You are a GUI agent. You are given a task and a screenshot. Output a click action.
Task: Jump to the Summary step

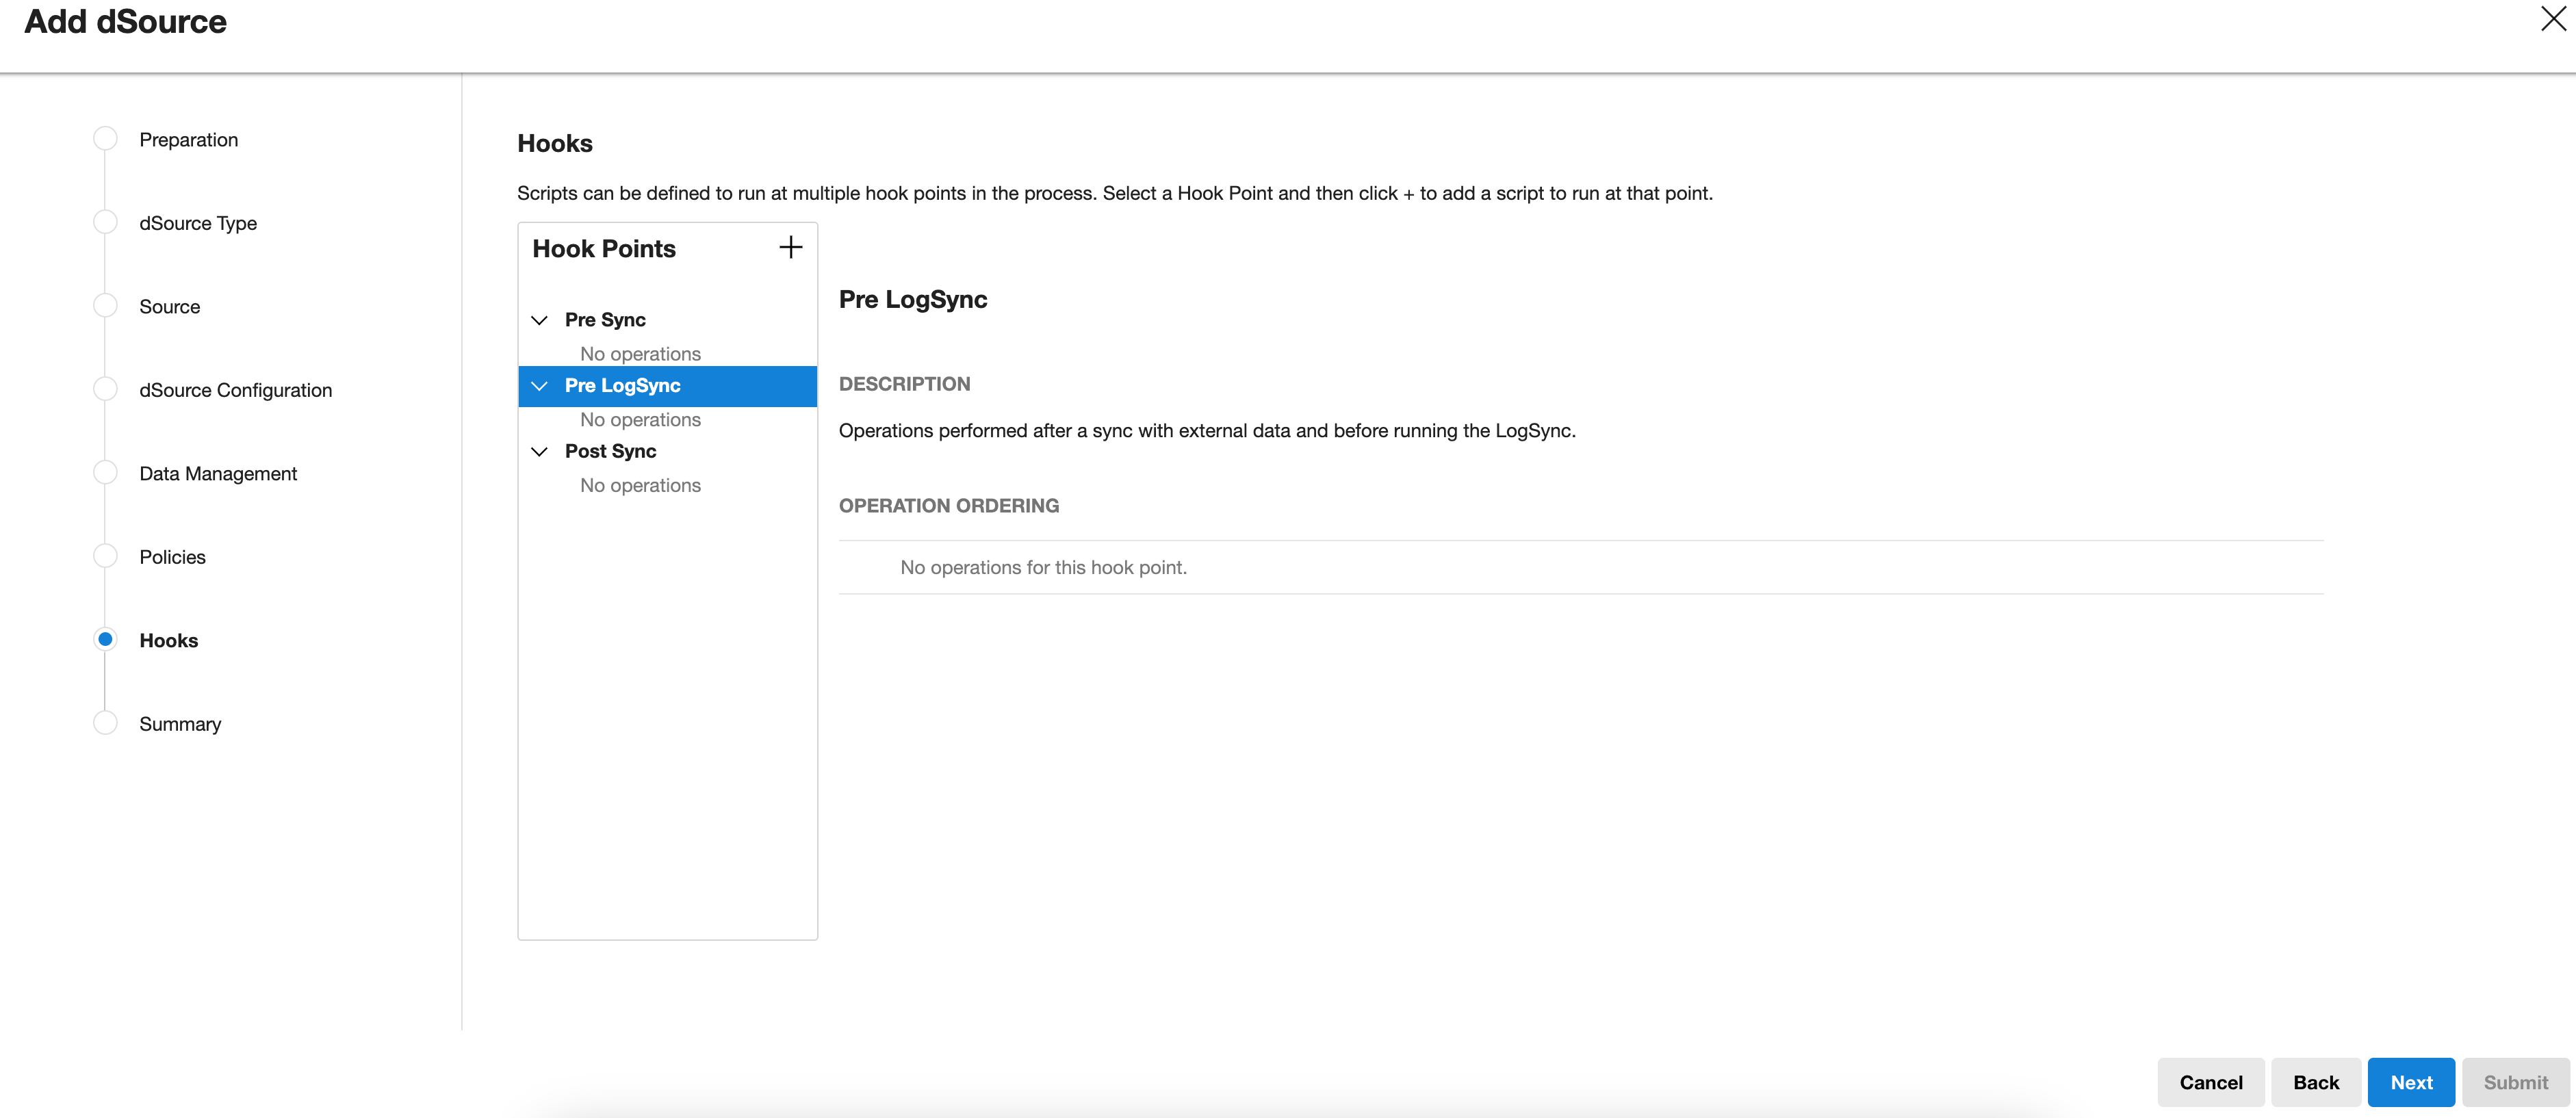[x=180, y=724]
